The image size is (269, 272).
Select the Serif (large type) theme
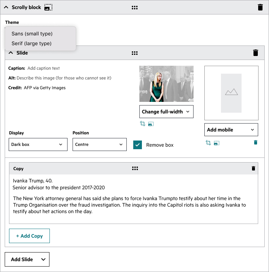(x=31, y=43)
